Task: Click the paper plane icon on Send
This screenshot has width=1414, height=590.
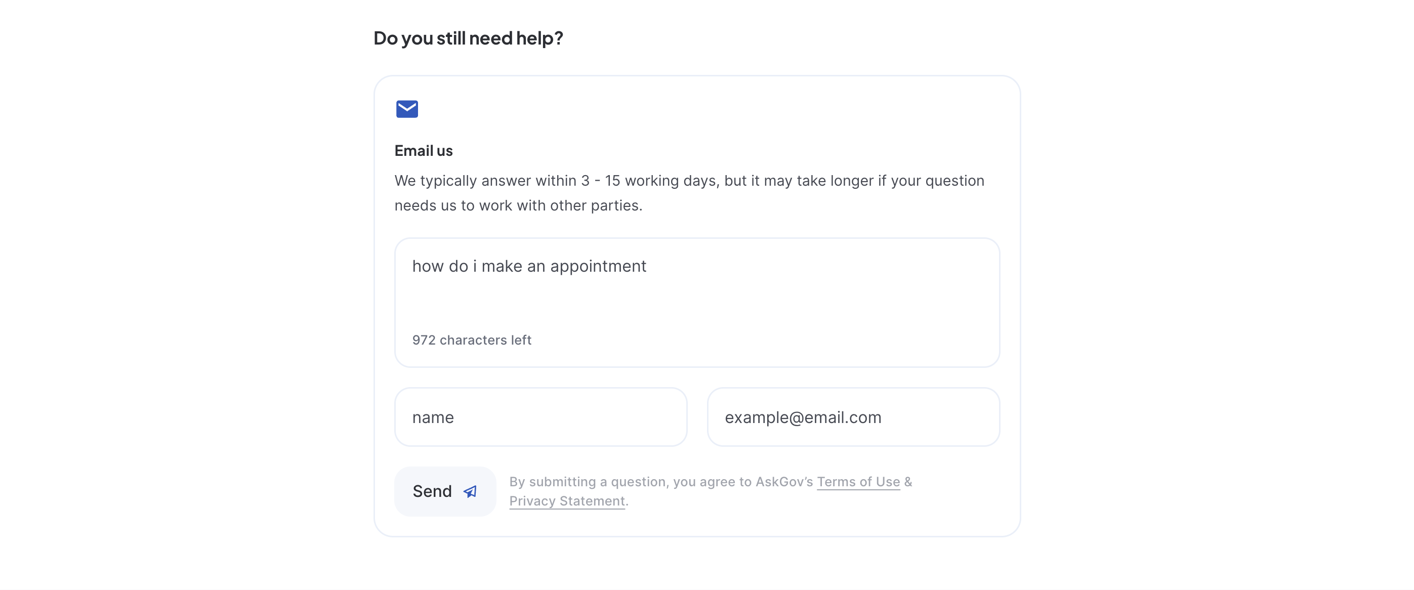Action: pos(471,492)
